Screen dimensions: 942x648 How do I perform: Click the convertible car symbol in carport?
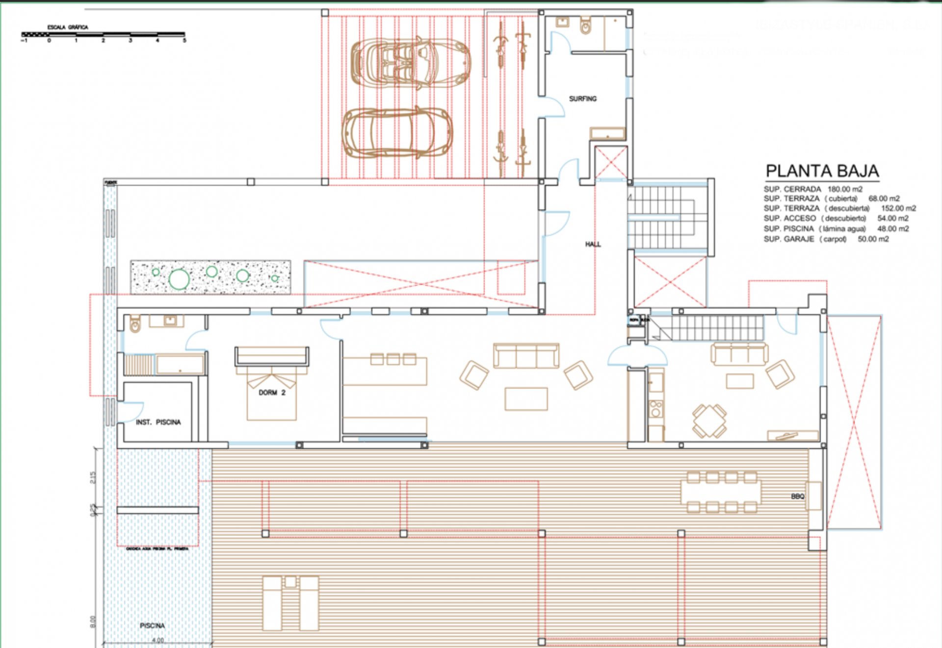(411, 64)
